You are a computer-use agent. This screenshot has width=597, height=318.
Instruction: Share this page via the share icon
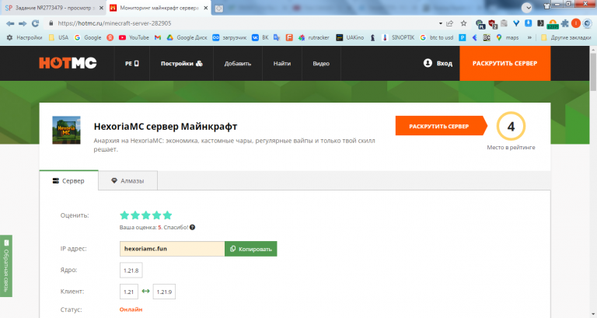click(450, 23)
